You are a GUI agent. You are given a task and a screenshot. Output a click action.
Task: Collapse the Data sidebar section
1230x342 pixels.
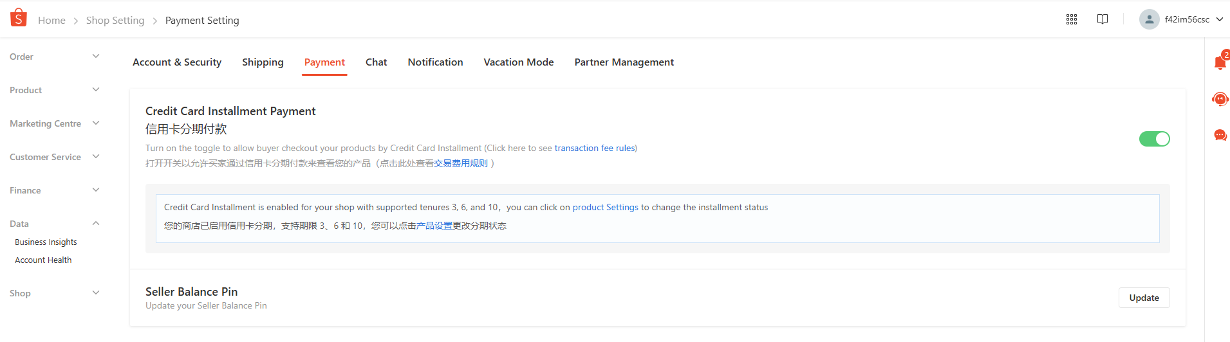(55, 224)
